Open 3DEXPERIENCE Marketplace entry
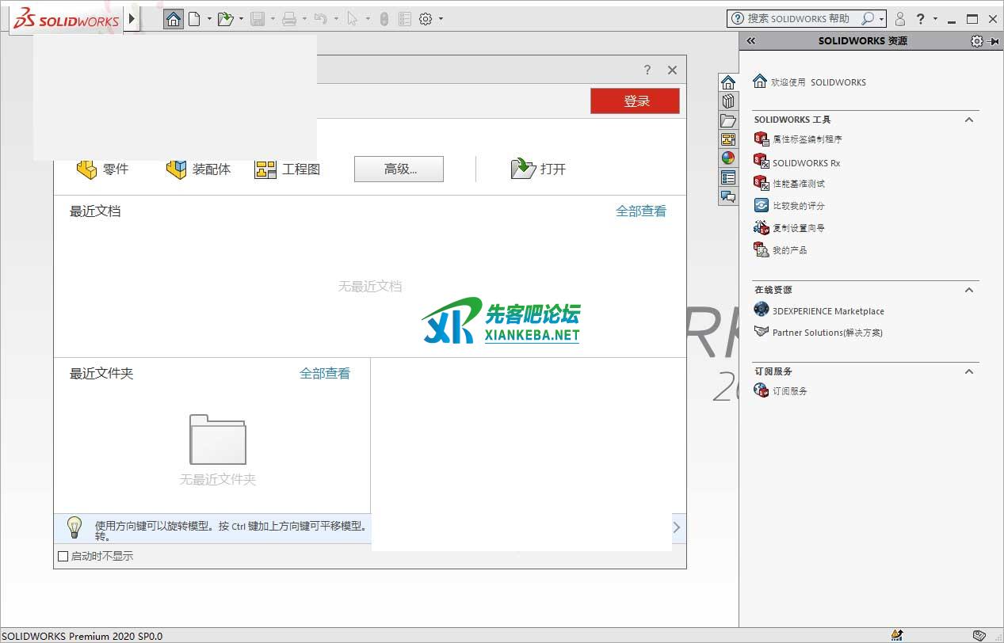 pyautogui.click(x=827, y=311)
